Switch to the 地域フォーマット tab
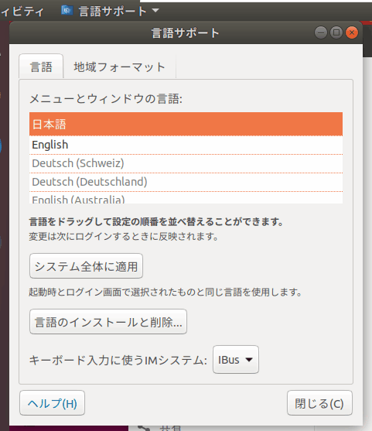The height and width of the screenshot is (431, 372). click(120, 67)
